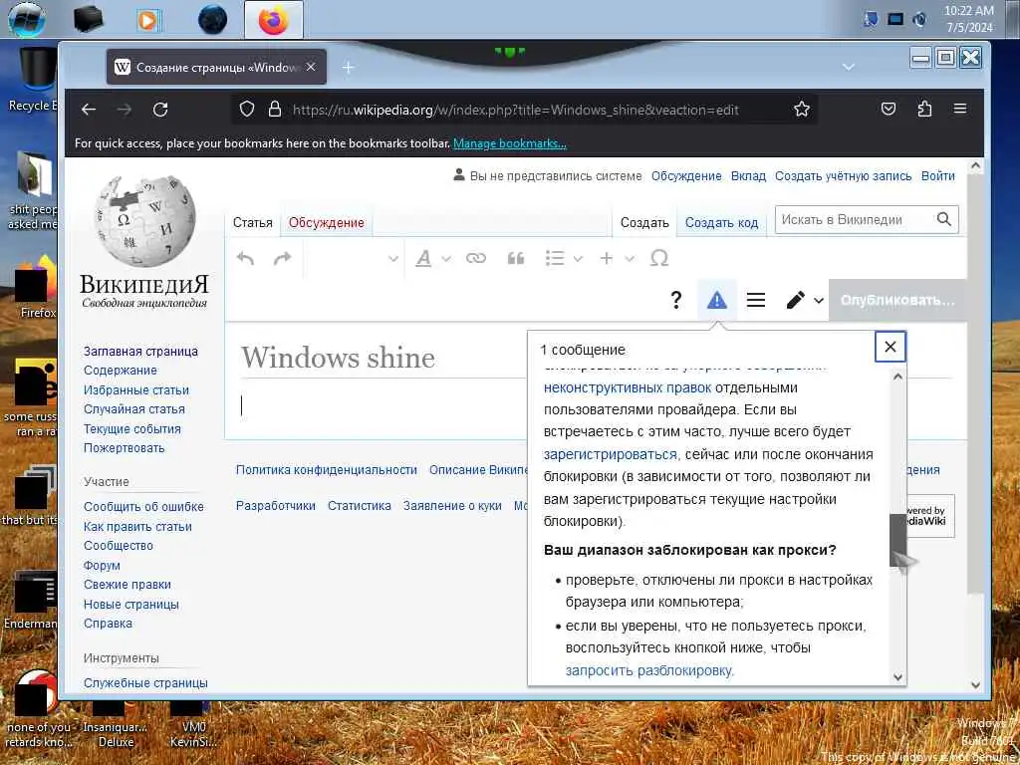Click the taskbar clock 10:22 AM
Screen dimensions: 1020x765
pos(969,11)
